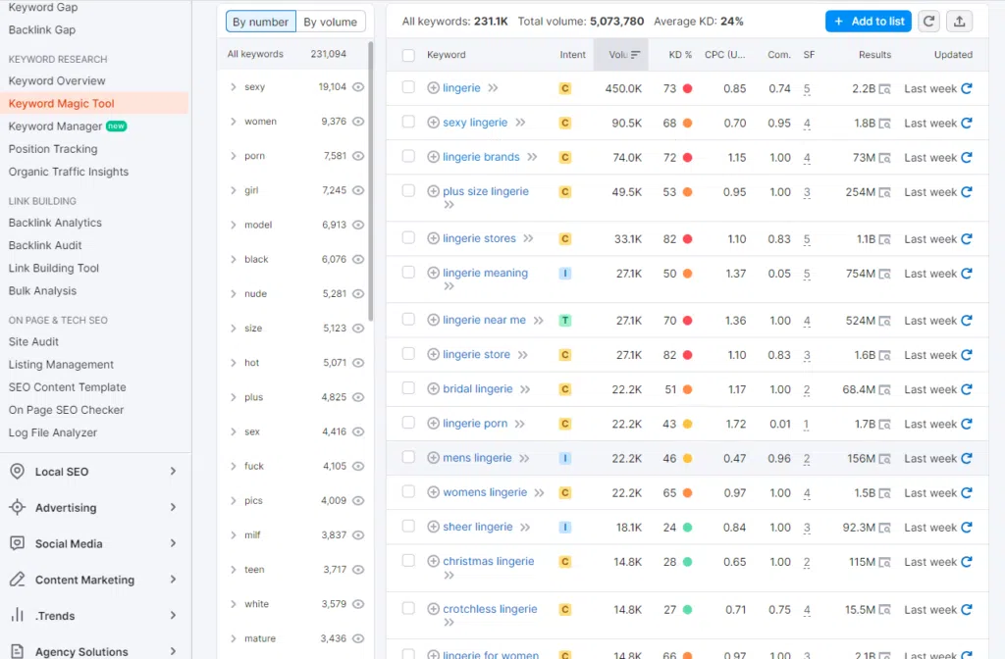Check the box for lingerie row

coord(408,86)
